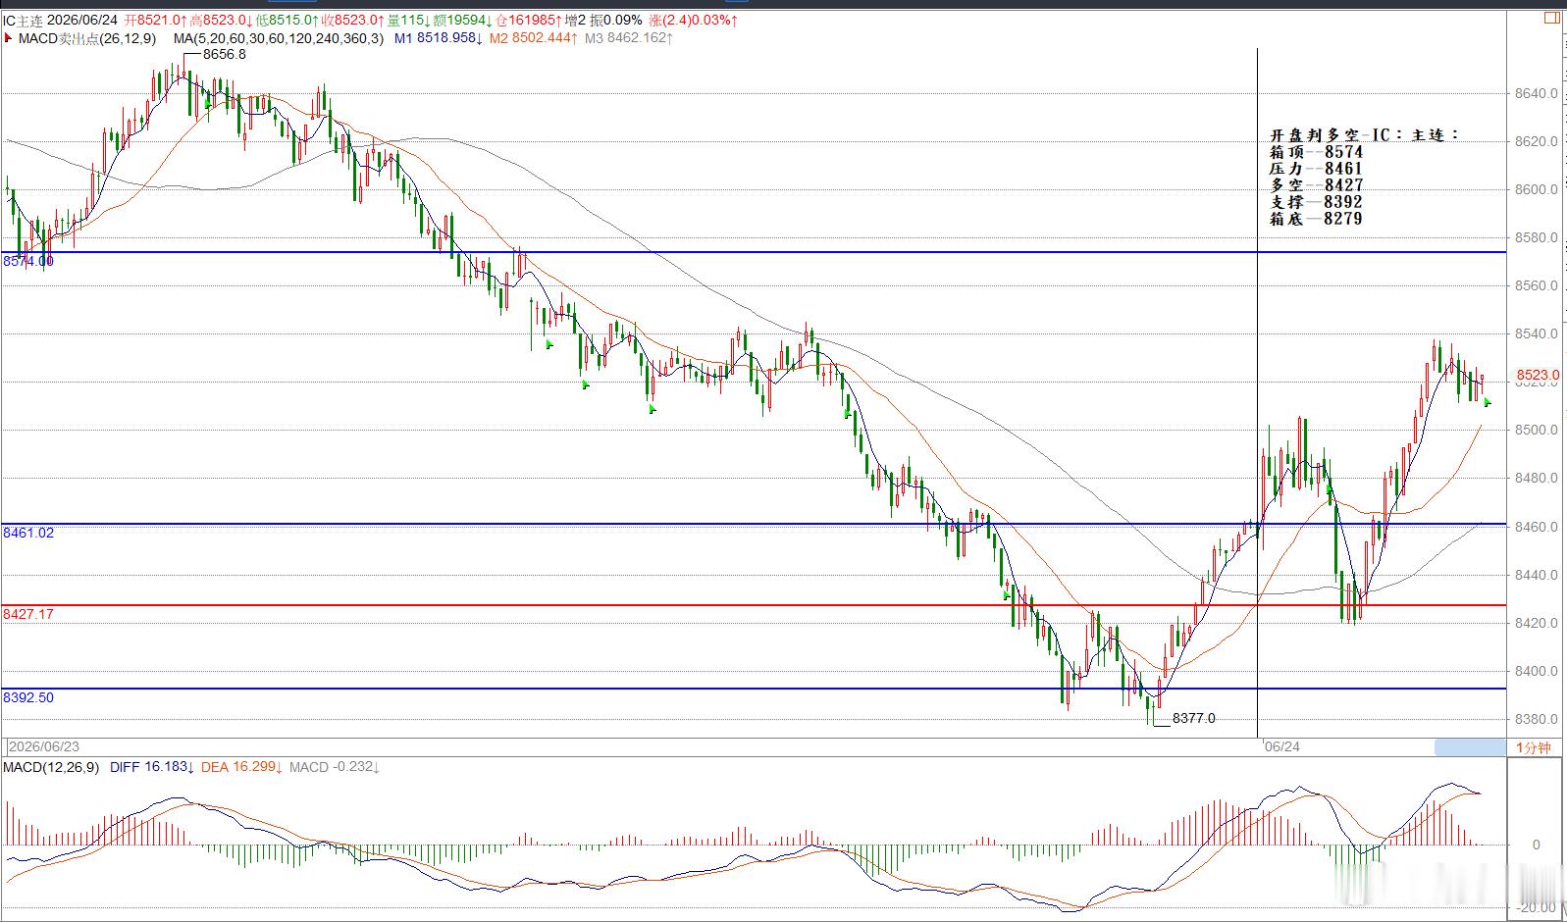Click the 压力--8461 annotation line

[1316, 169]
